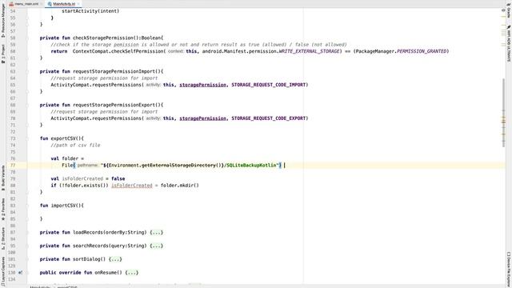
Task: Open the Structure tool window
Action: [3, 238]
